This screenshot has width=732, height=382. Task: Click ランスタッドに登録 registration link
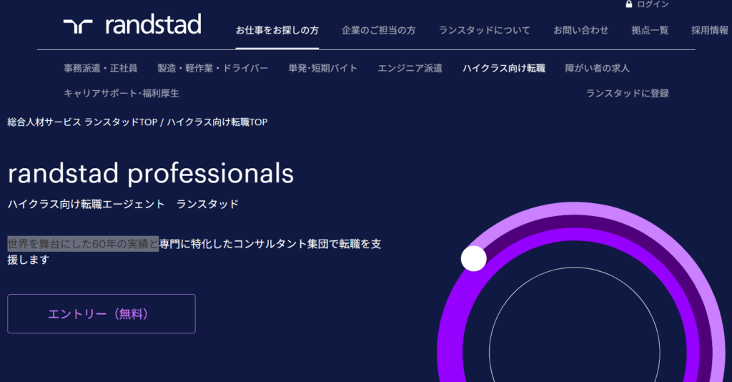[x=627, y=93]
